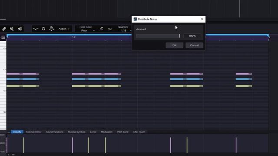The width and height of the screenshot is (278, 156).
Task: Open the Pitch Bend tab
Action: [122, 132]
